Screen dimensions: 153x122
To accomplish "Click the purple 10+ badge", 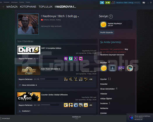I will coord(121,68).
